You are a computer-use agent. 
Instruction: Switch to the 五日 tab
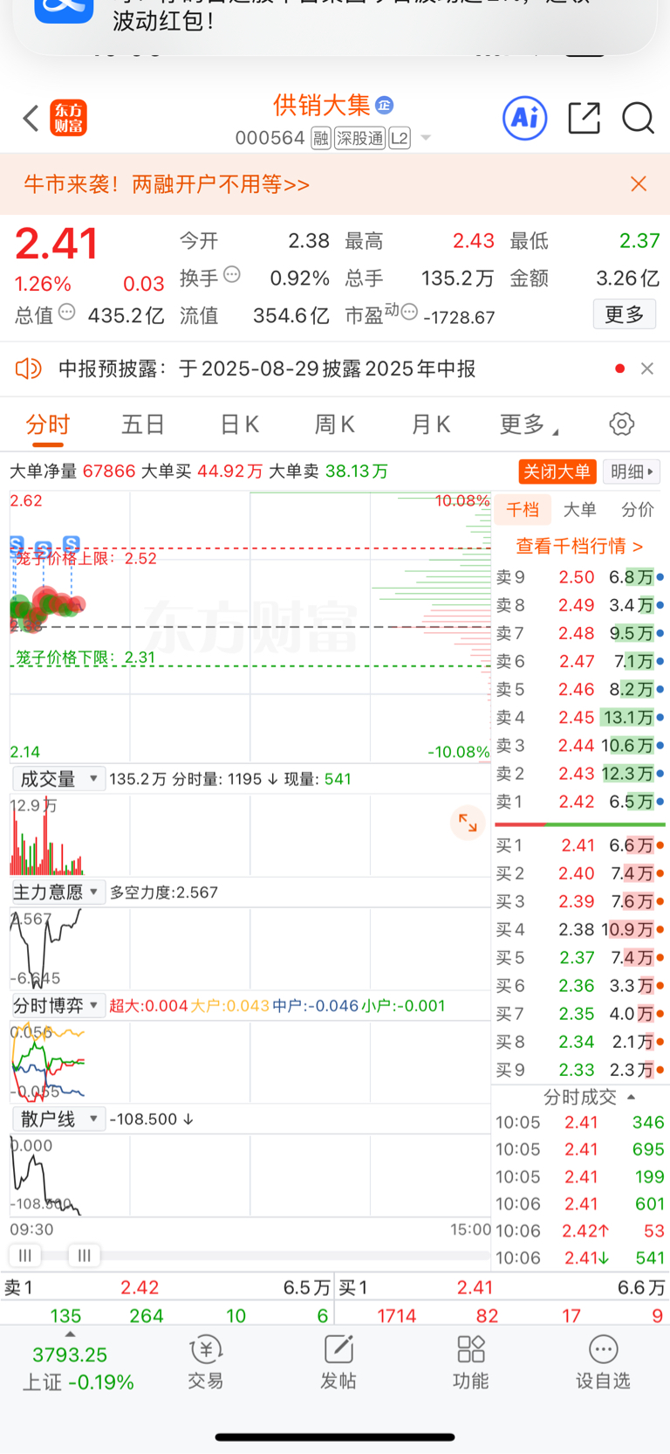(x=143, y=424)
